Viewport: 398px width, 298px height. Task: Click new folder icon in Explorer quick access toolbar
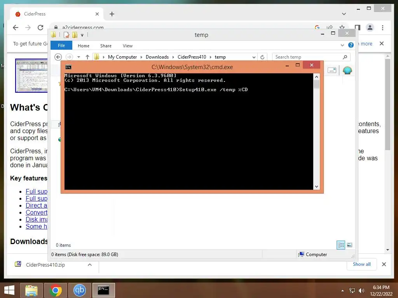click(75, 35)
